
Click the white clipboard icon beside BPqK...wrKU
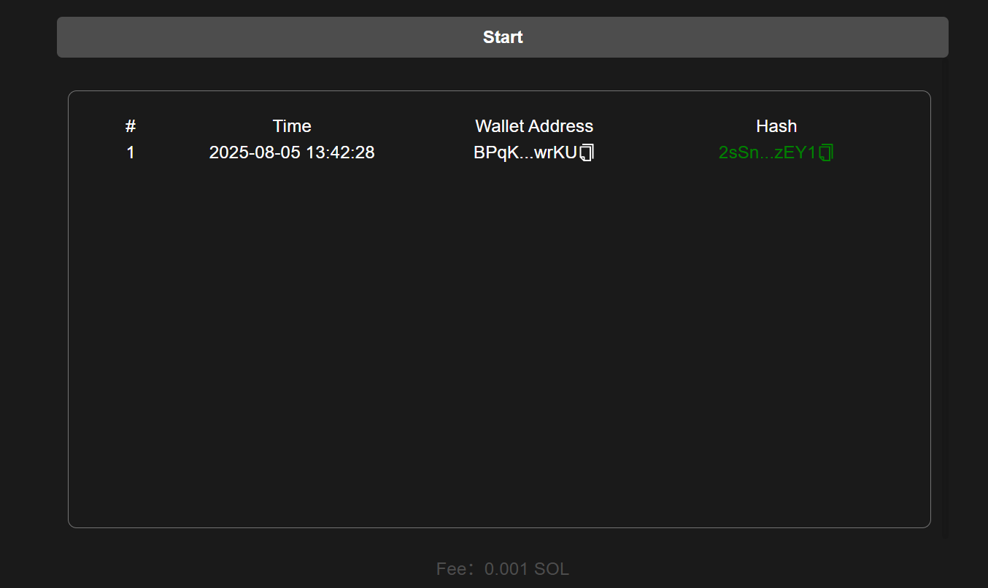coord(587,152)
